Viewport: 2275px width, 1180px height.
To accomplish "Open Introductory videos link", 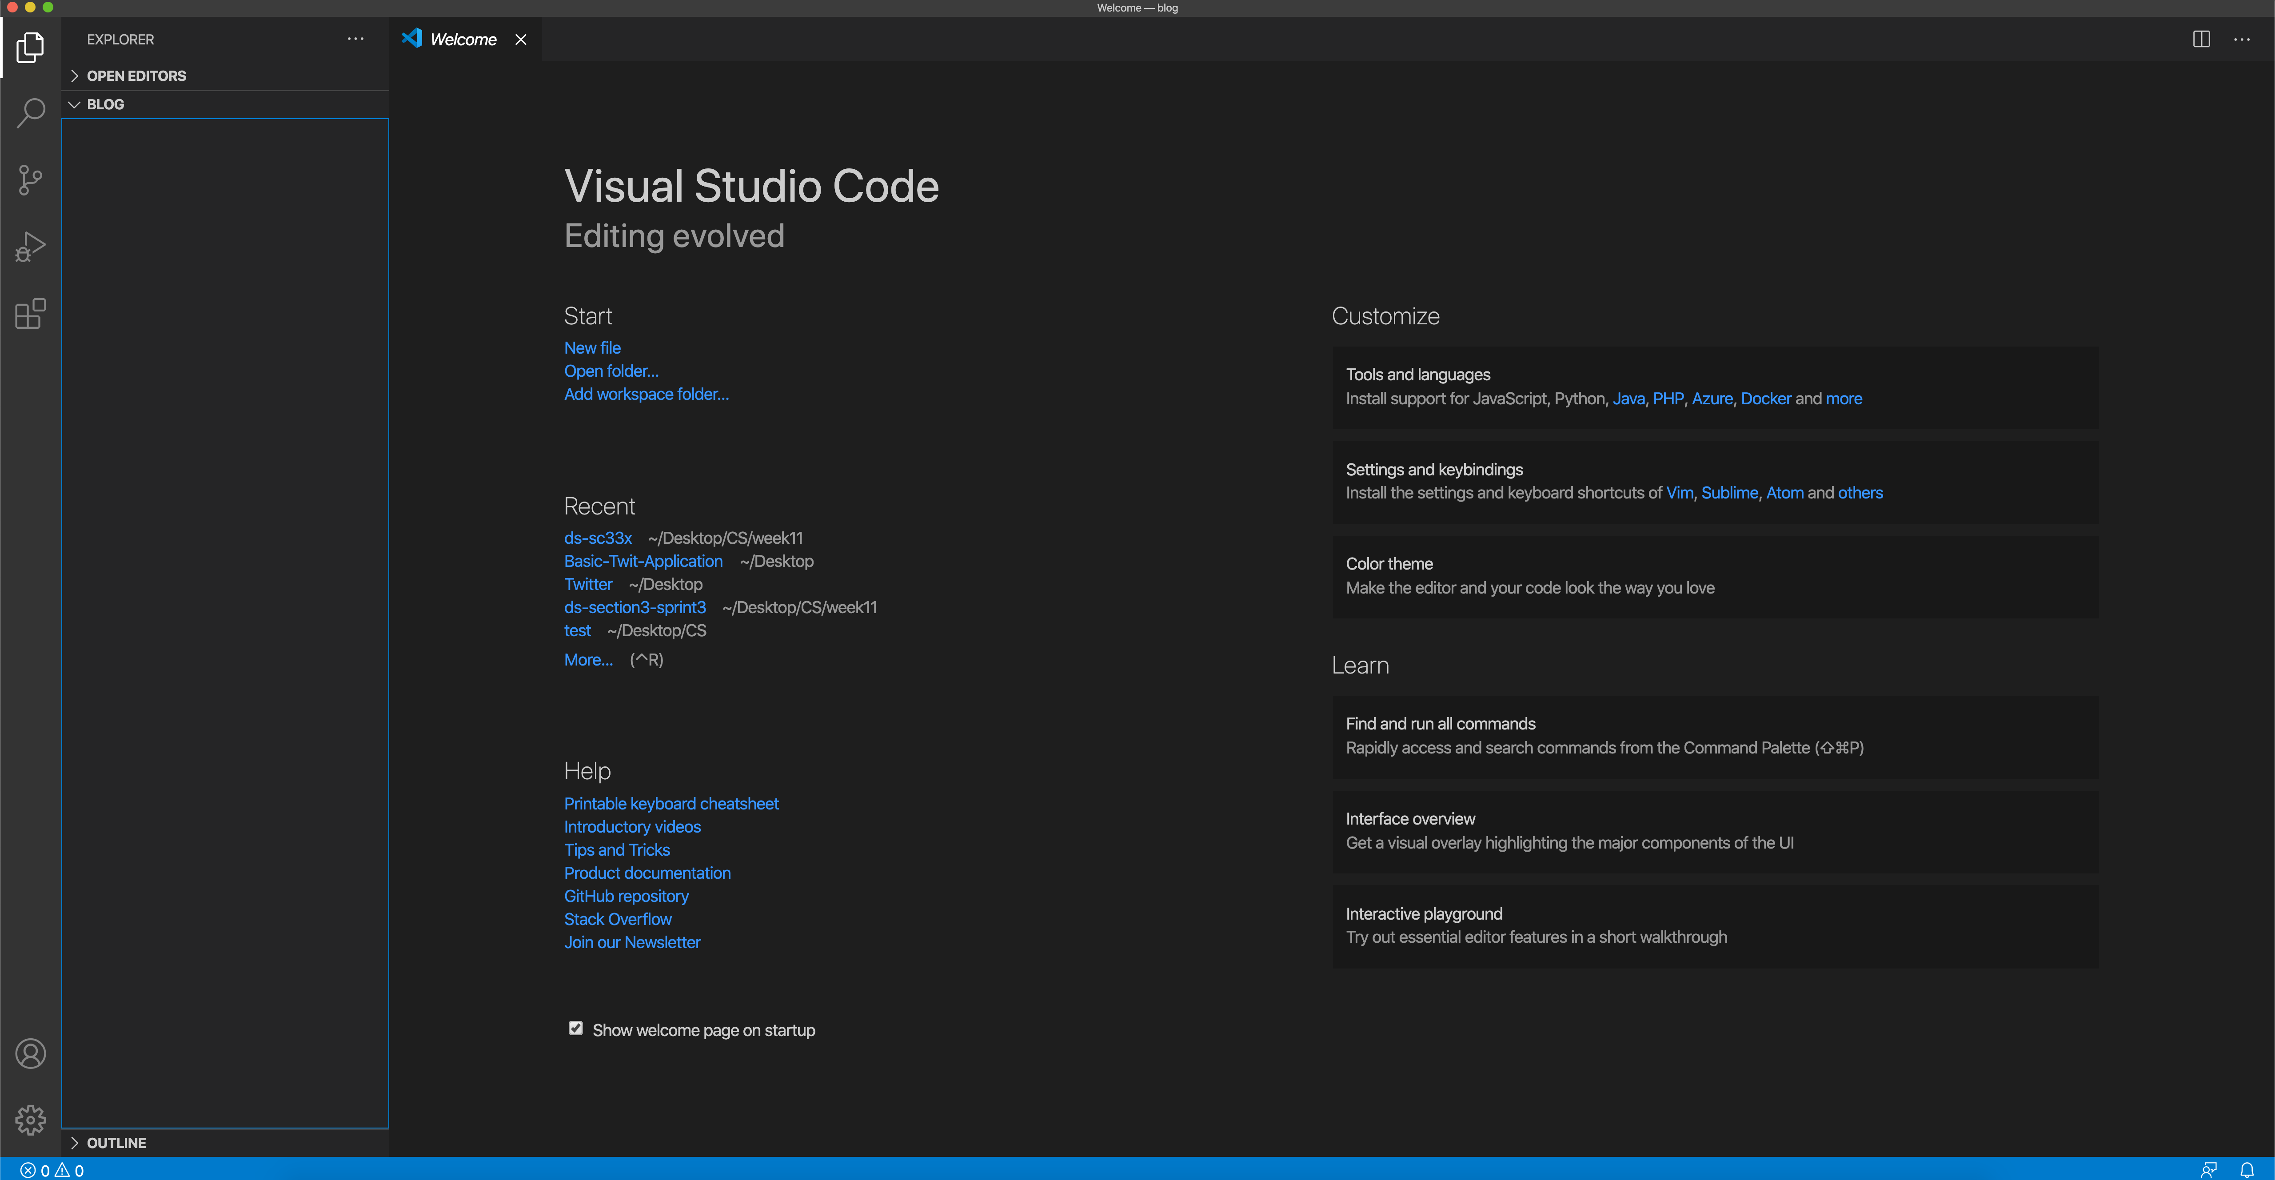I will pyautogui.click(x=632, y=827).
